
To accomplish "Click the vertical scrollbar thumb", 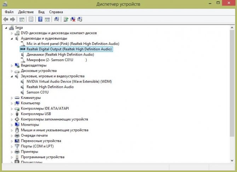I will tap(232, 83).
